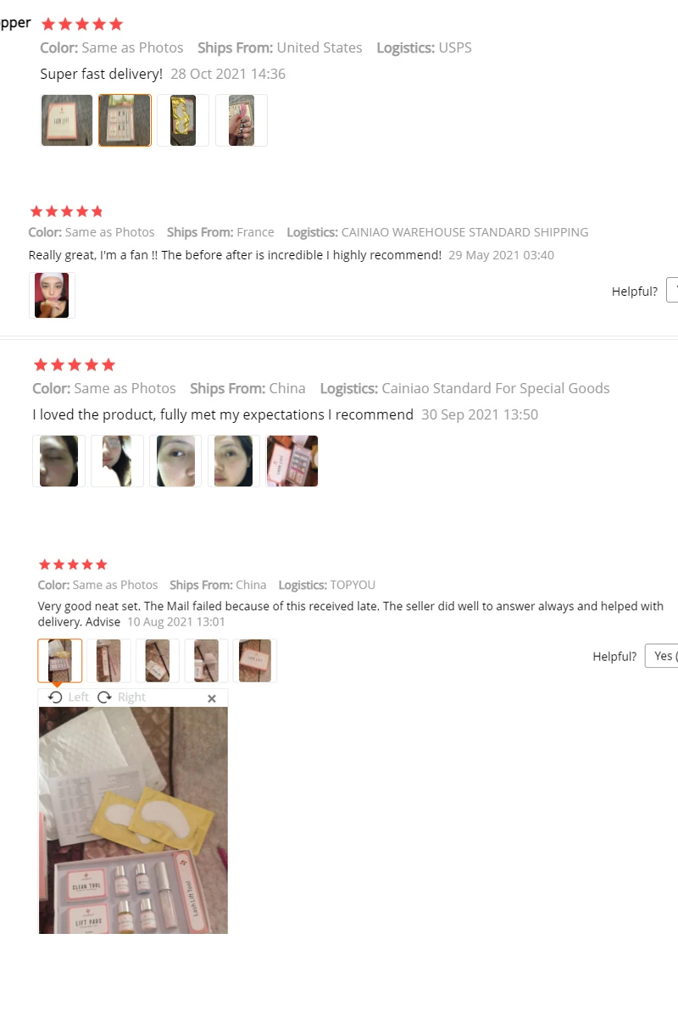Screen dimensions: 678x1017
Task: View fourth face photo in Sep 2021 review
Action: tap(234, 461)
